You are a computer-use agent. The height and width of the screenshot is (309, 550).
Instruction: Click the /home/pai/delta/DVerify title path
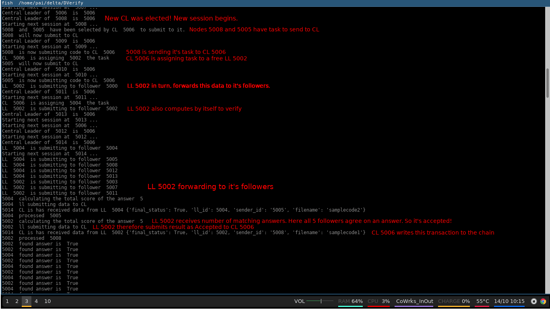(x=51, y=3)
